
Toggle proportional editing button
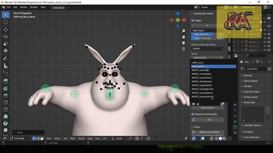point(148,139)
